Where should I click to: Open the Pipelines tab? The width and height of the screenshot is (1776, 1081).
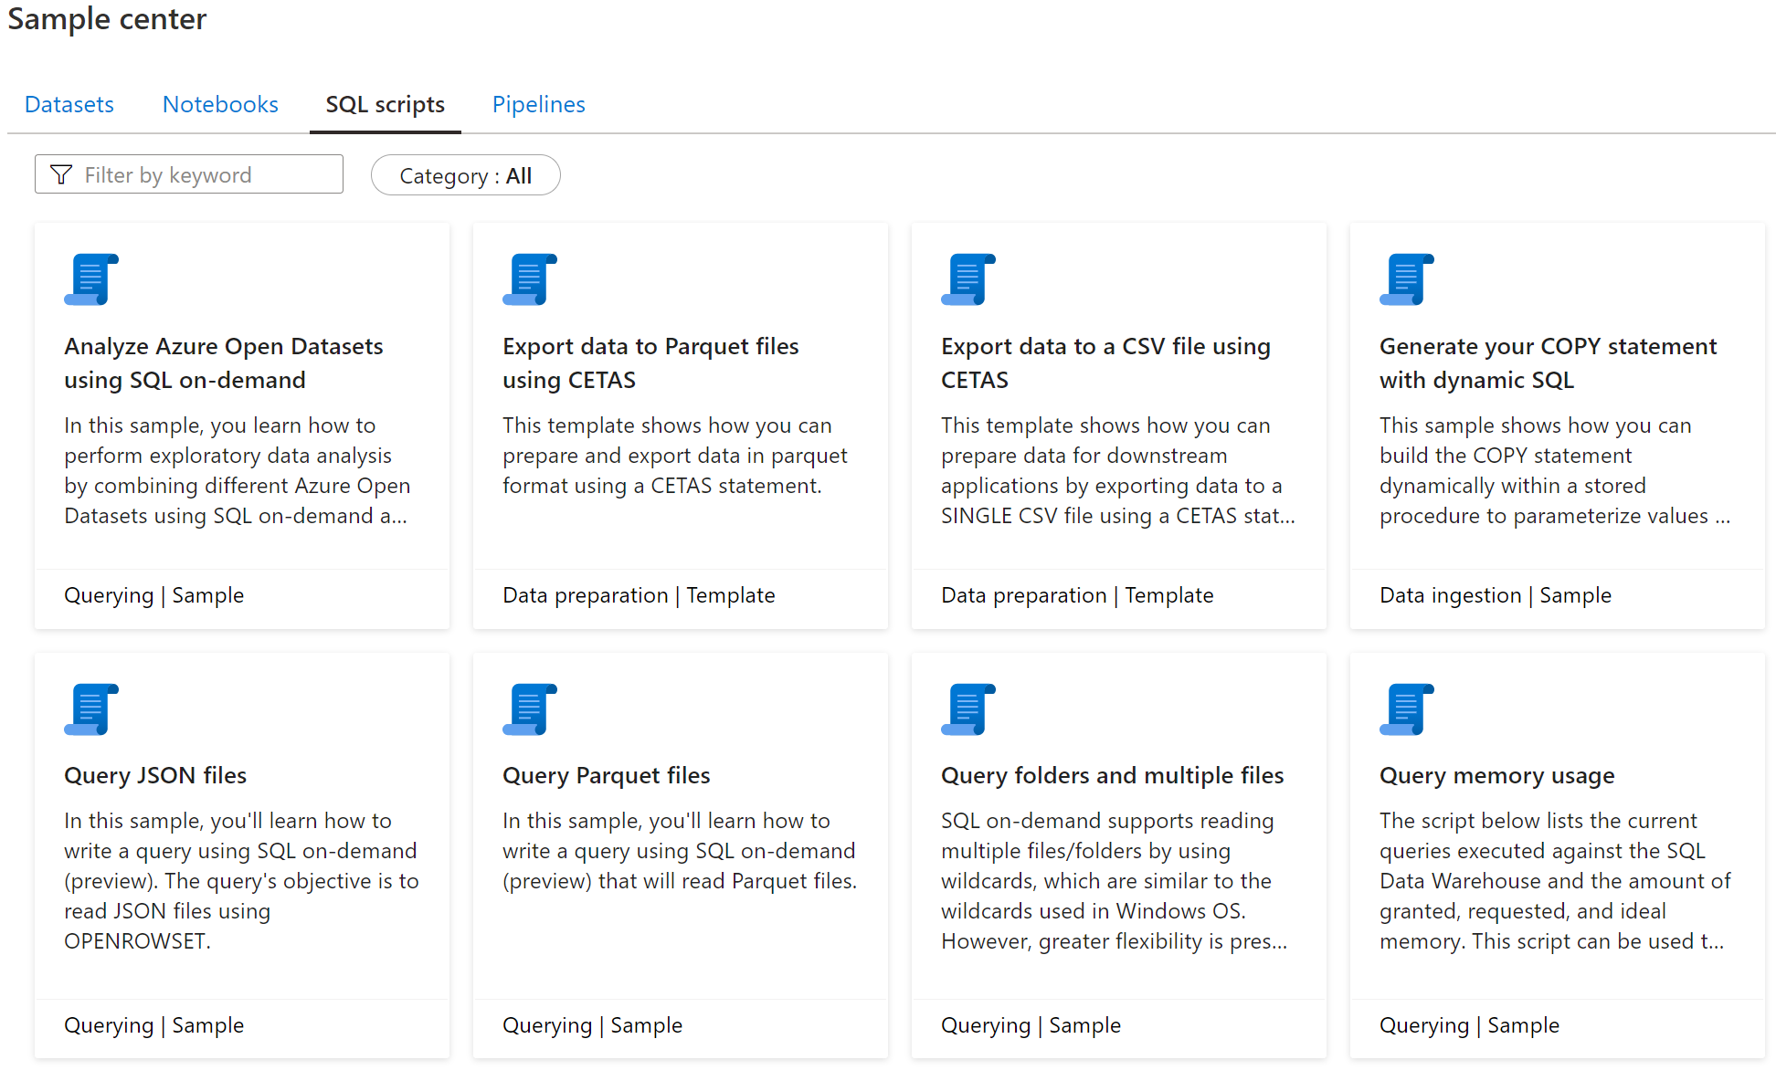pyautogui.click(x=538, y=104)
